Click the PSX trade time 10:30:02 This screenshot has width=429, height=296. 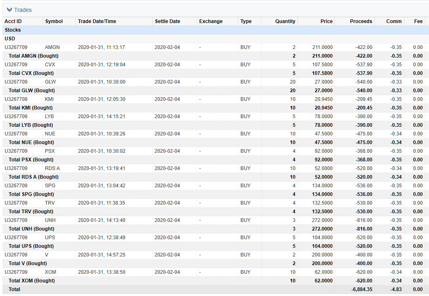[115, 151]
